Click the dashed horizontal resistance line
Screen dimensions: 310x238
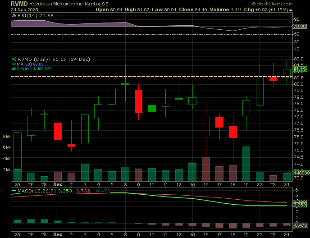tap(152, 77)
